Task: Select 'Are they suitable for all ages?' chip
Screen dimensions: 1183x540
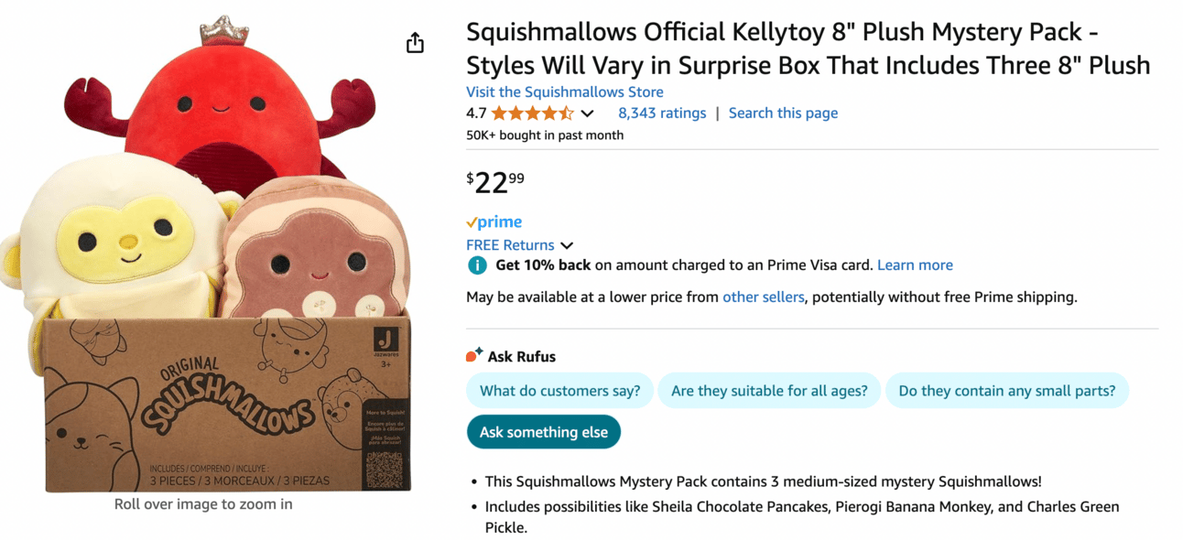Action: point(769,391)
